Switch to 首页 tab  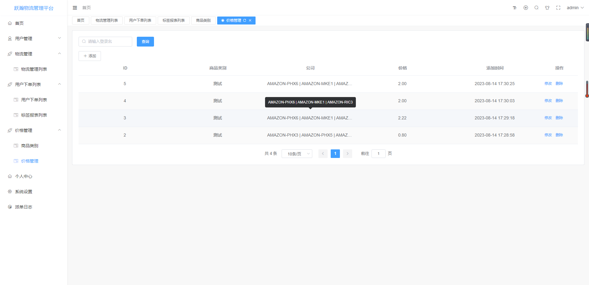pyautogui.click(x=81, y=21)
